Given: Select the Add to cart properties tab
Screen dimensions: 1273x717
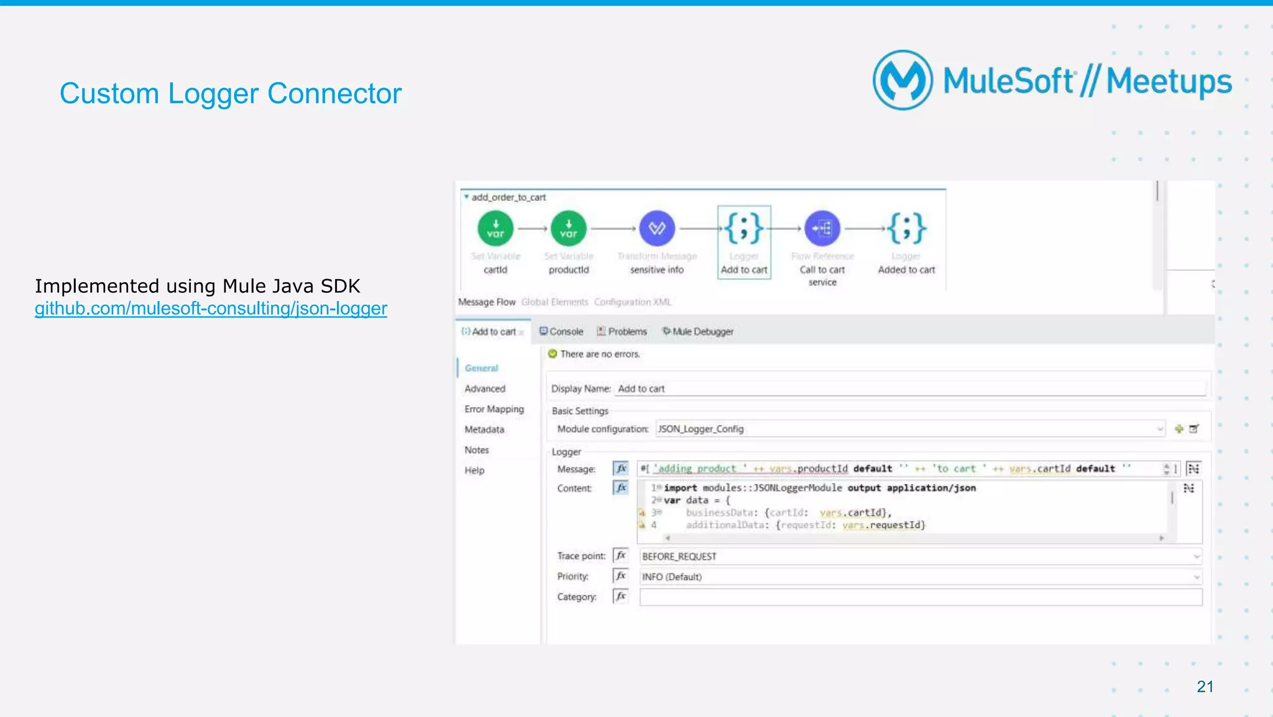Looking at the screenshot, I should 493,331.
